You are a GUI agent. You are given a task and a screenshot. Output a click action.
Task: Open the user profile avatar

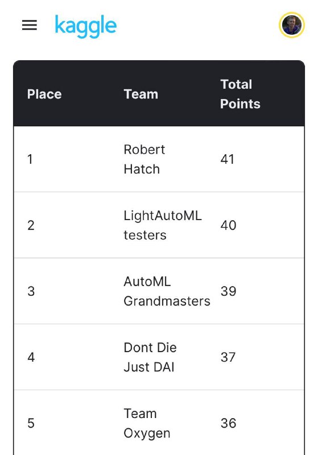click(x=292, y=25)
